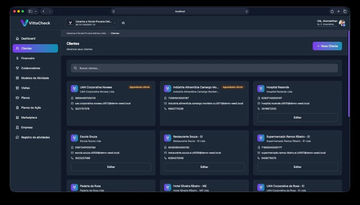This screenshot has width=360, height=205.
Task: Click the briefcase icon beside company selector
Action: (123, 23)
